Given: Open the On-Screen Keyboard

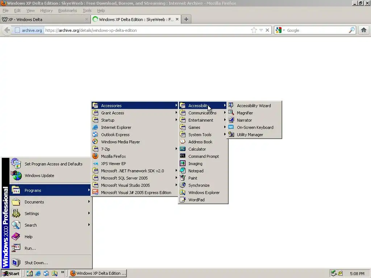Looking at the screenshot, I should pyautogui.click(x=254, y=127).
